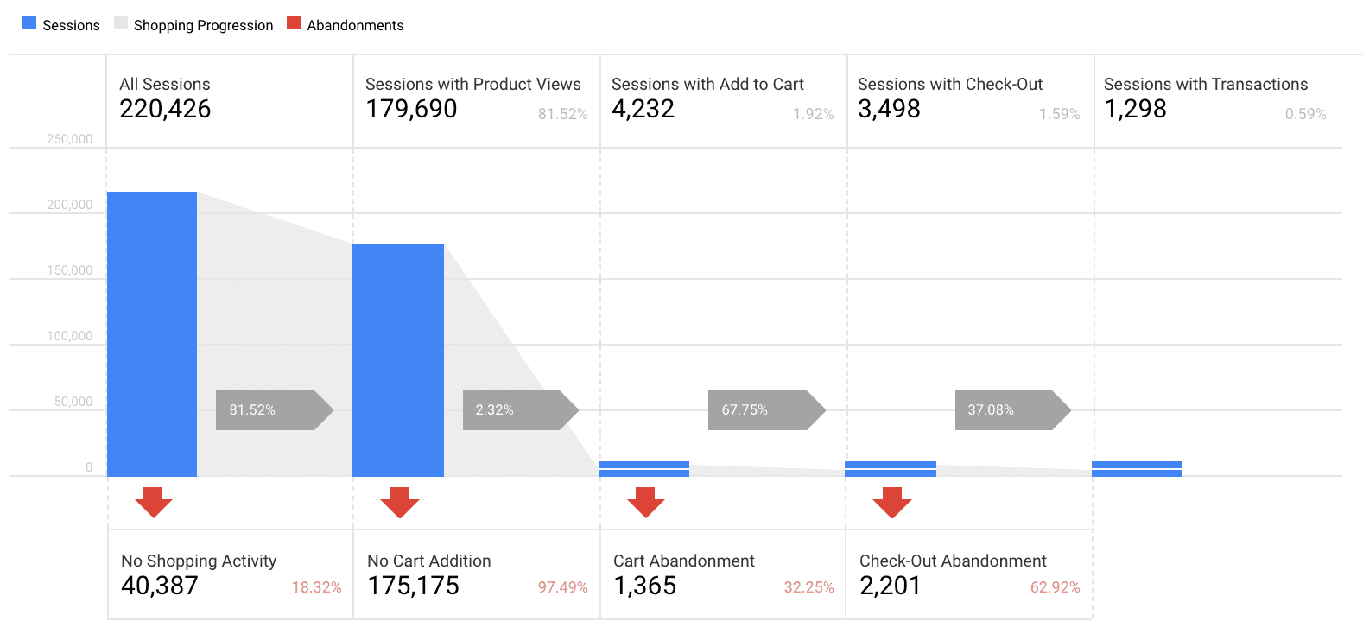Click the 1.59% check-out rate
Viewport: 1363px width, 634px height.
click(x=1060, y=114)
